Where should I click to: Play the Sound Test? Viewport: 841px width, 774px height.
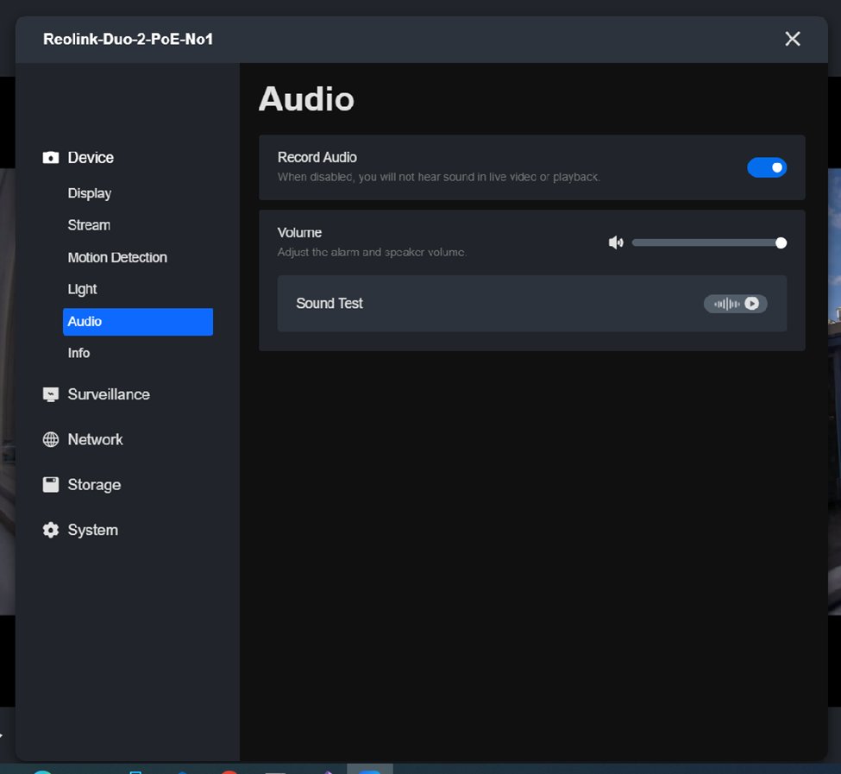[x=752, y=304]
